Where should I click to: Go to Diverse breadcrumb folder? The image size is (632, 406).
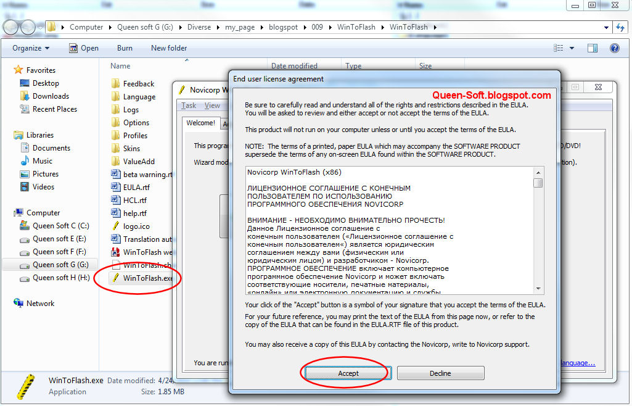pos(199,27)
